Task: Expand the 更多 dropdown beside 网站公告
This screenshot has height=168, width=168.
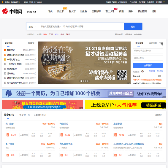Action: pyautogui.click(x=161, y=76)
